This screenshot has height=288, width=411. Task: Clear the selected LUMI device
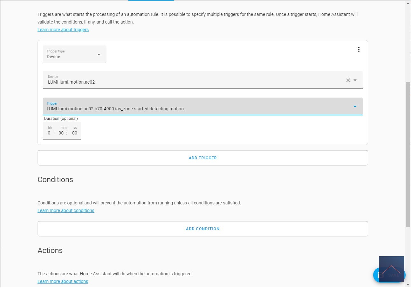348,80
